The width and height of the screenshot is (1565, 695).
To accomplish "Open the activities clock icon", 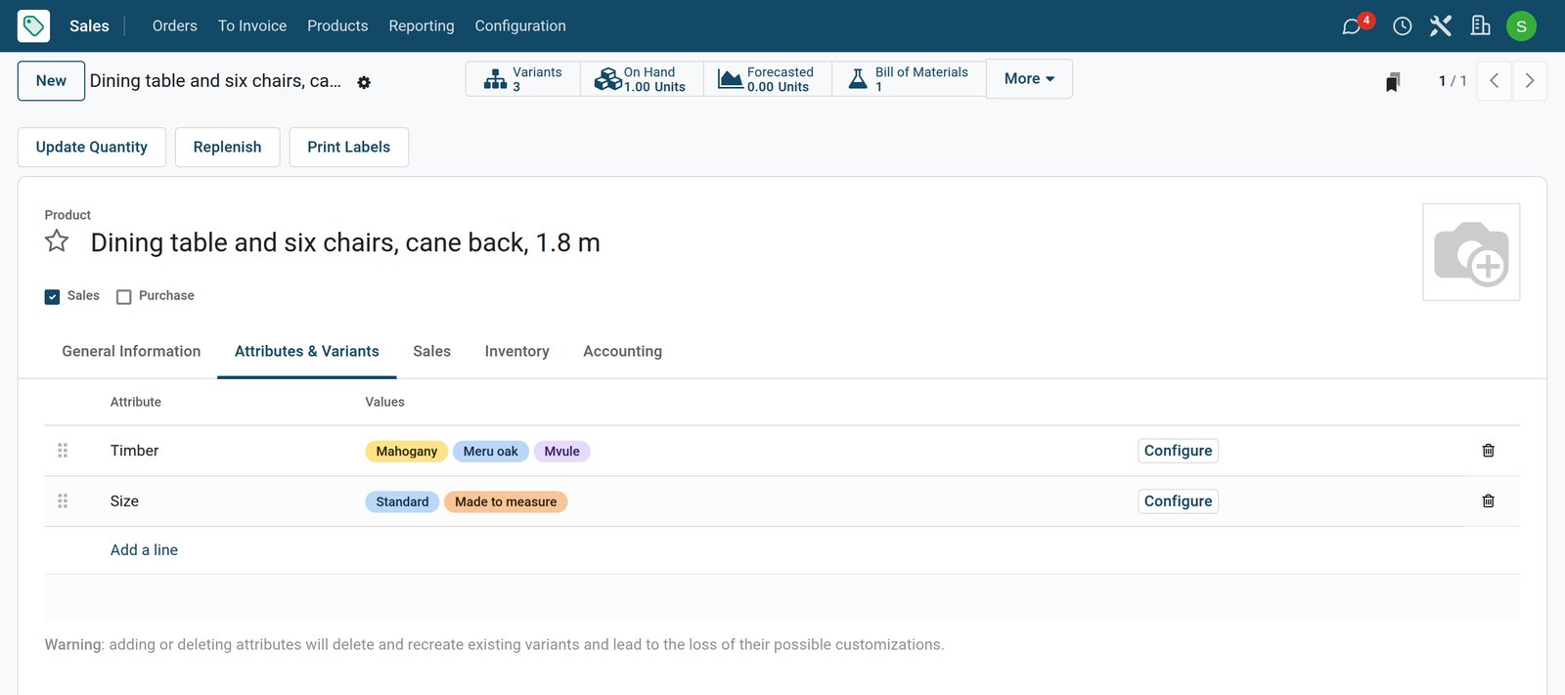I will (x=1403, y=26).
